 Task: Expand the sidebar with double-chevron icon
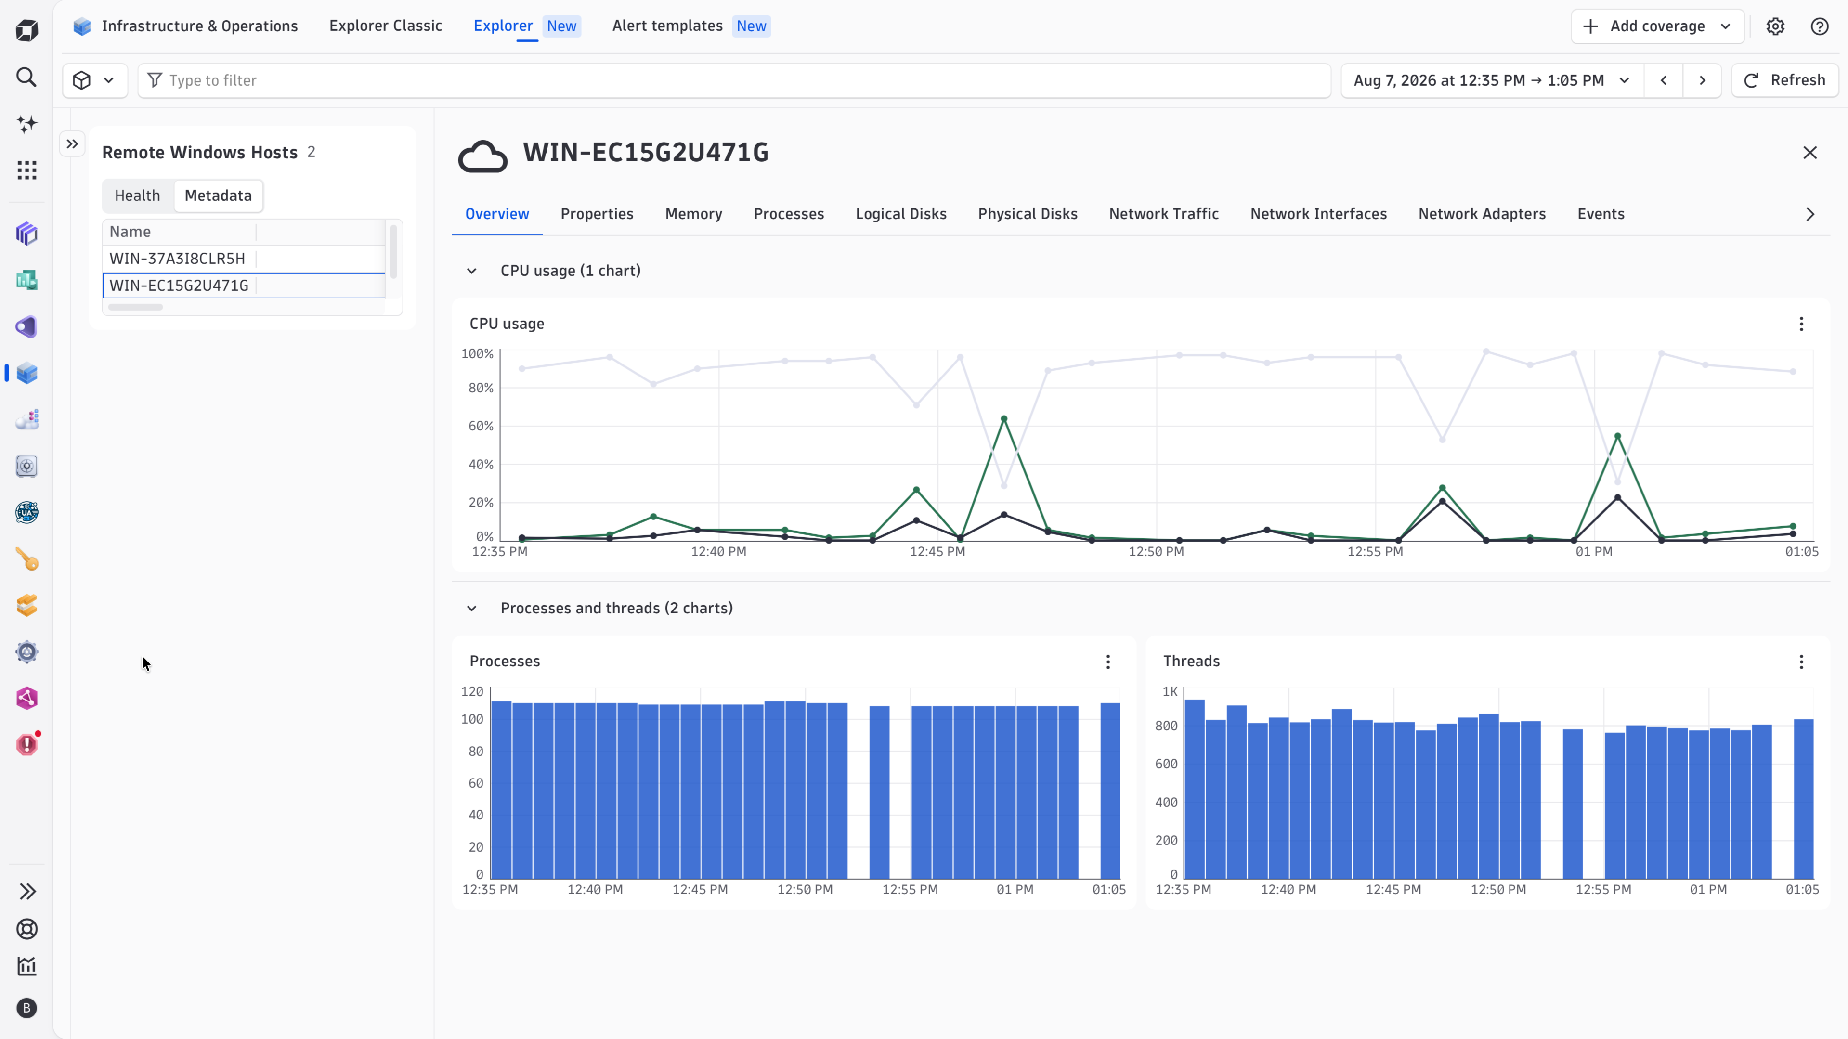27,891
